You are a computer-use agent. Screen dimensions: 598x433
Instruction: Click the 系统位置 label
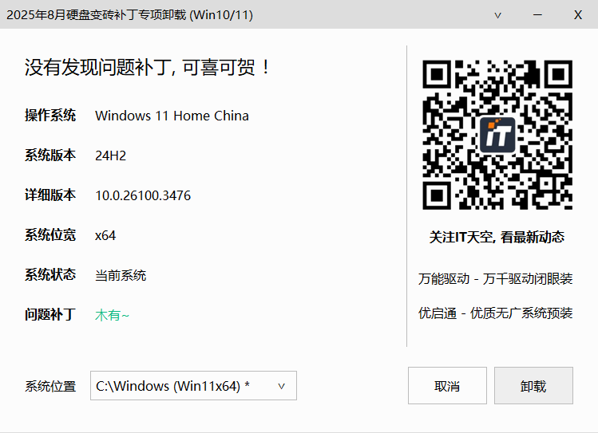(50, 386)
